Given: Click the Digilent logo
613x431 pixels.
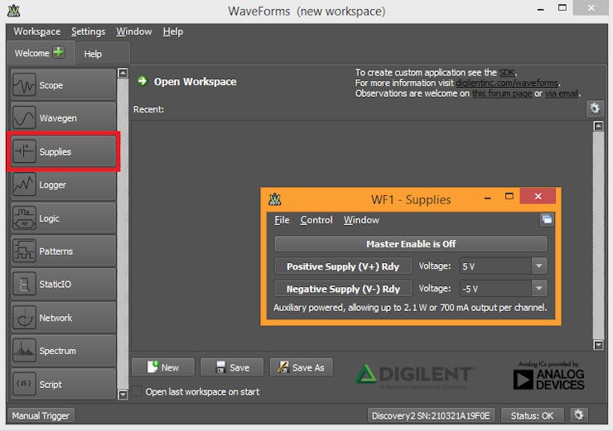Looking at the screenshot, I should 415,376.
